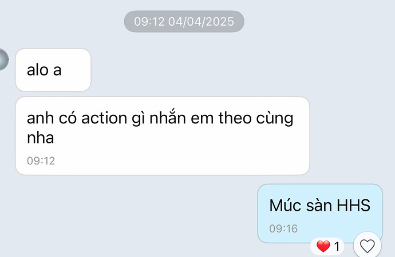Select the "anh có action gì" message bubble
395x257 pixels.
(x=163, y=136)
